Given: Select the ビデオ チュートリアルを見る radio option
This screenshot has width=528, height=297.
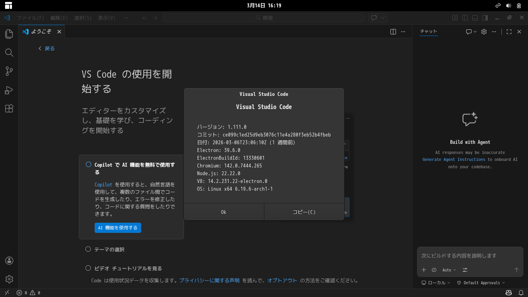Looking at the screenshot, I should point(88,268).
